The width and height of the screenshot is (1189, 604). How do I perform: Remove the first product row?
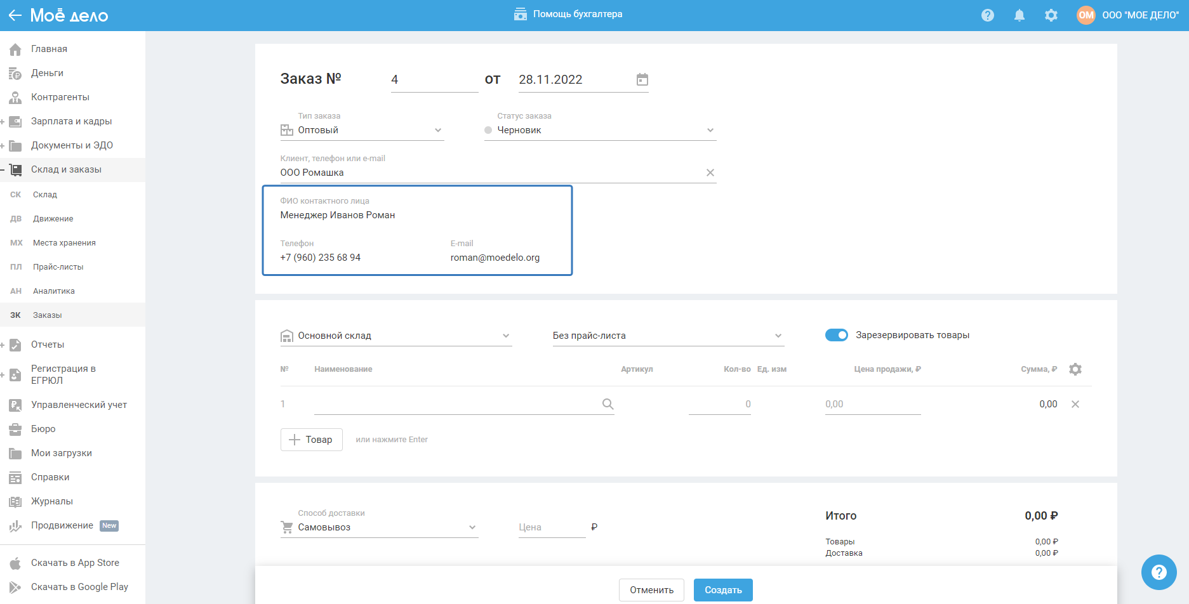1075,404
